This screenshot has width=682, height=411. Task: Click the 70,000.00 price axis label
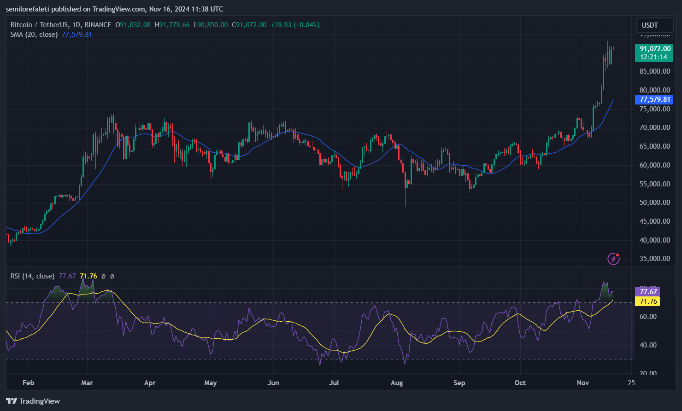tap(655, 127)
